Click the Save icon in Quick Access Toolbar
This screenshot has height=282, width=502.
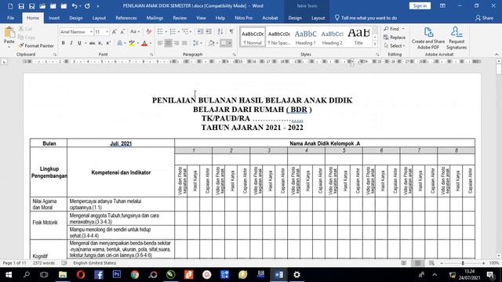(x=21, y=6)
